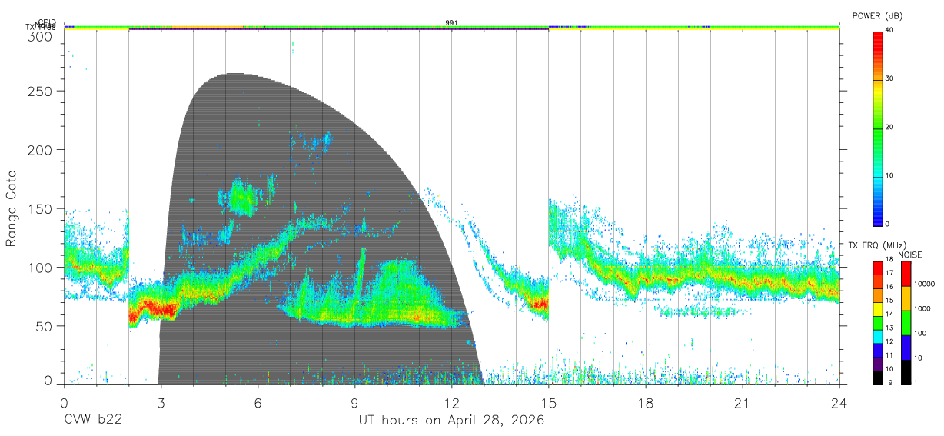Pick the 14 label on TX FRQ scale
Image resolution: width=944 pixels, height=436 pixels.
889,315
